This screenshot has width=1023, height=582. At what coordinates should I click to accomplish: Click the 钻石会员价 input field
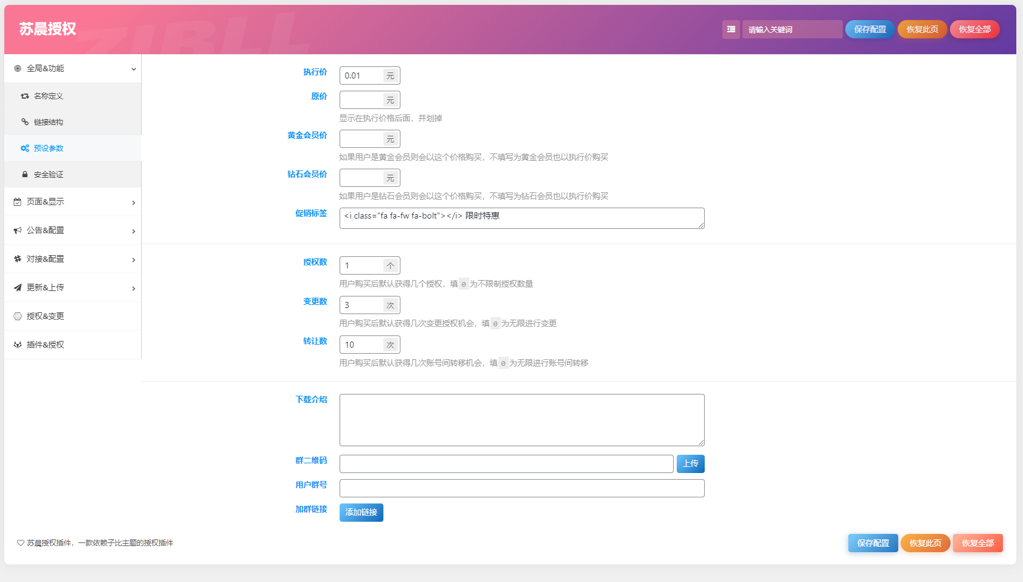click(361, 178)
